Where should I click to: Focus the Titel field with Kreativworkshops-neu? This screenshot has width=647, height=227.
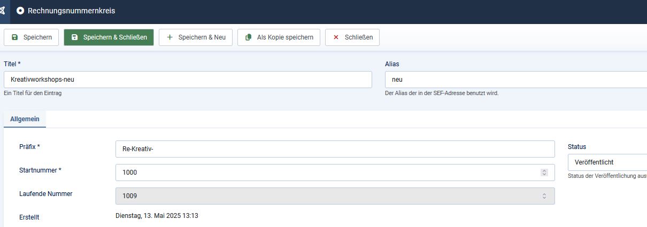tap(187, 80)
